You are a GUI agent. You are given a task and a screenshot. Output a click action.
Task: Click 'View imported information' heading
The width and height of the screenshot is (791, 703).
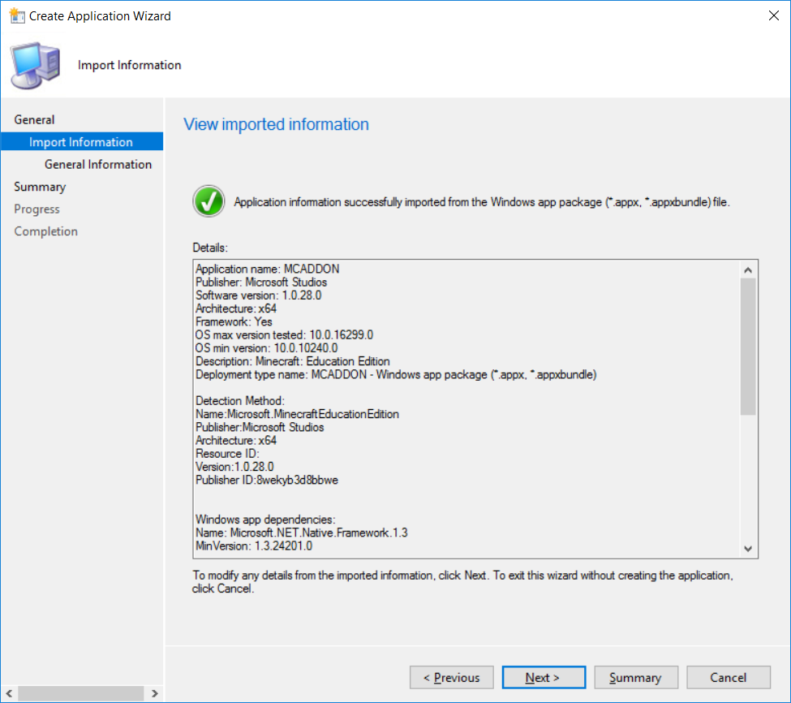[276, 124]
